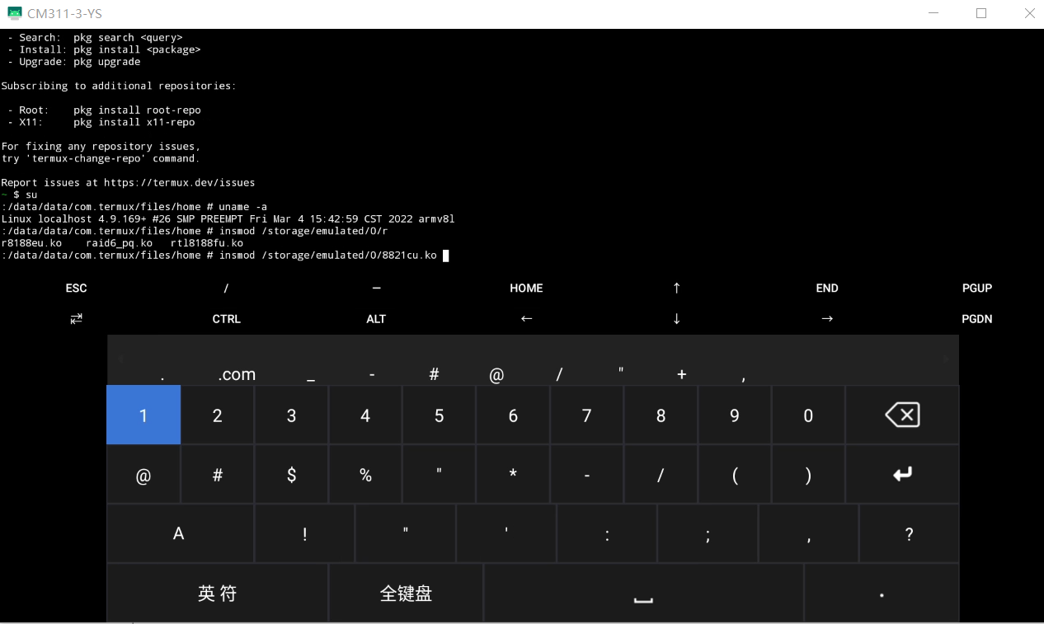This screenshot has height=624, width=1044.
Task: Toggle 全键盘 full keyboard layout
Action: [406, 593]
